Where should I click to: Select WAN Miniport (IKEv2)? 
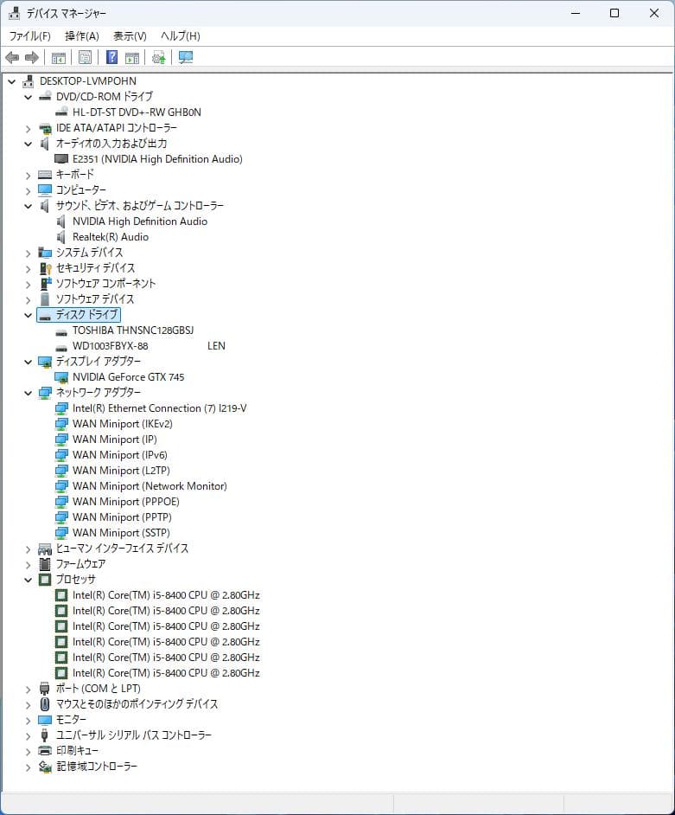click(123, 424)
